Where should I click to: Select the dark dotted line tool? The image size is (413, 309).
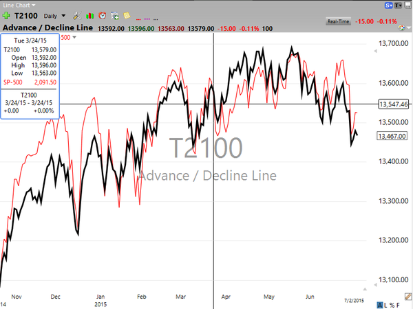tap(156, 19)
